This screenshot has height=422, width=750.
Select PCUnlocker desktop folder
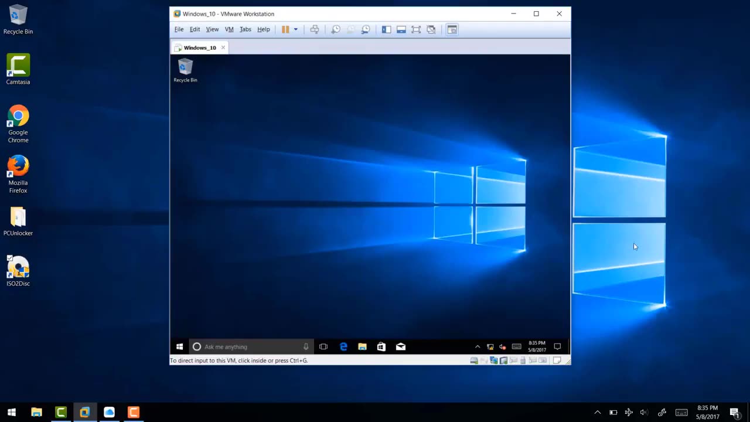18,222
